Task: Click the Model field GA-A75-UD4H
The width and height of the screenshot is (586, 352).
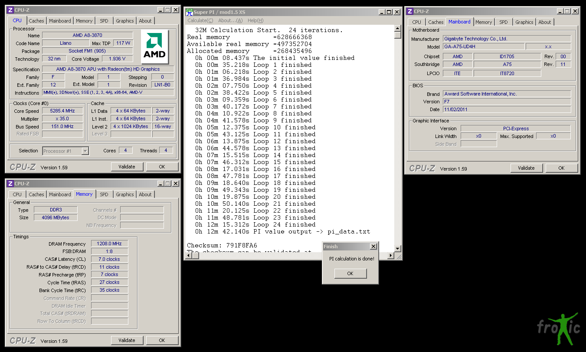Action: pos(484,47)
